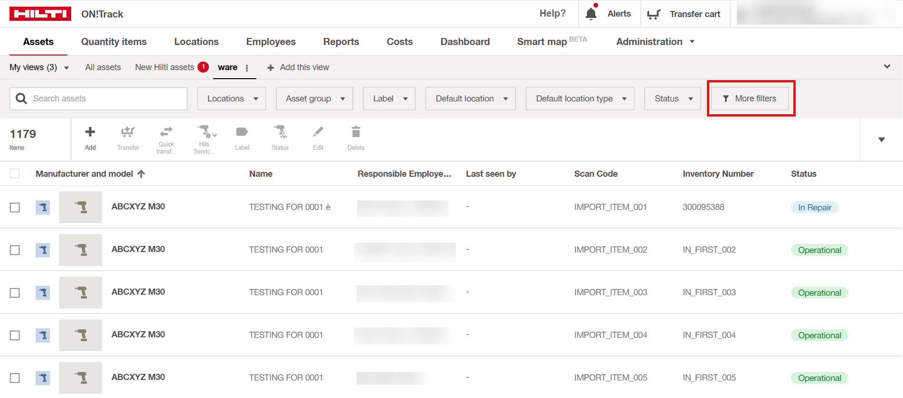Go to the Reports tab
Screen dimensions: 903x398
tap(341, 42)
